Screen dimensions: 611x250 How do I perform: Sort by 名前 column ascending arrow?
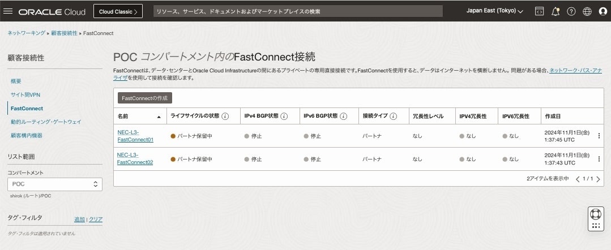point(159,117)
